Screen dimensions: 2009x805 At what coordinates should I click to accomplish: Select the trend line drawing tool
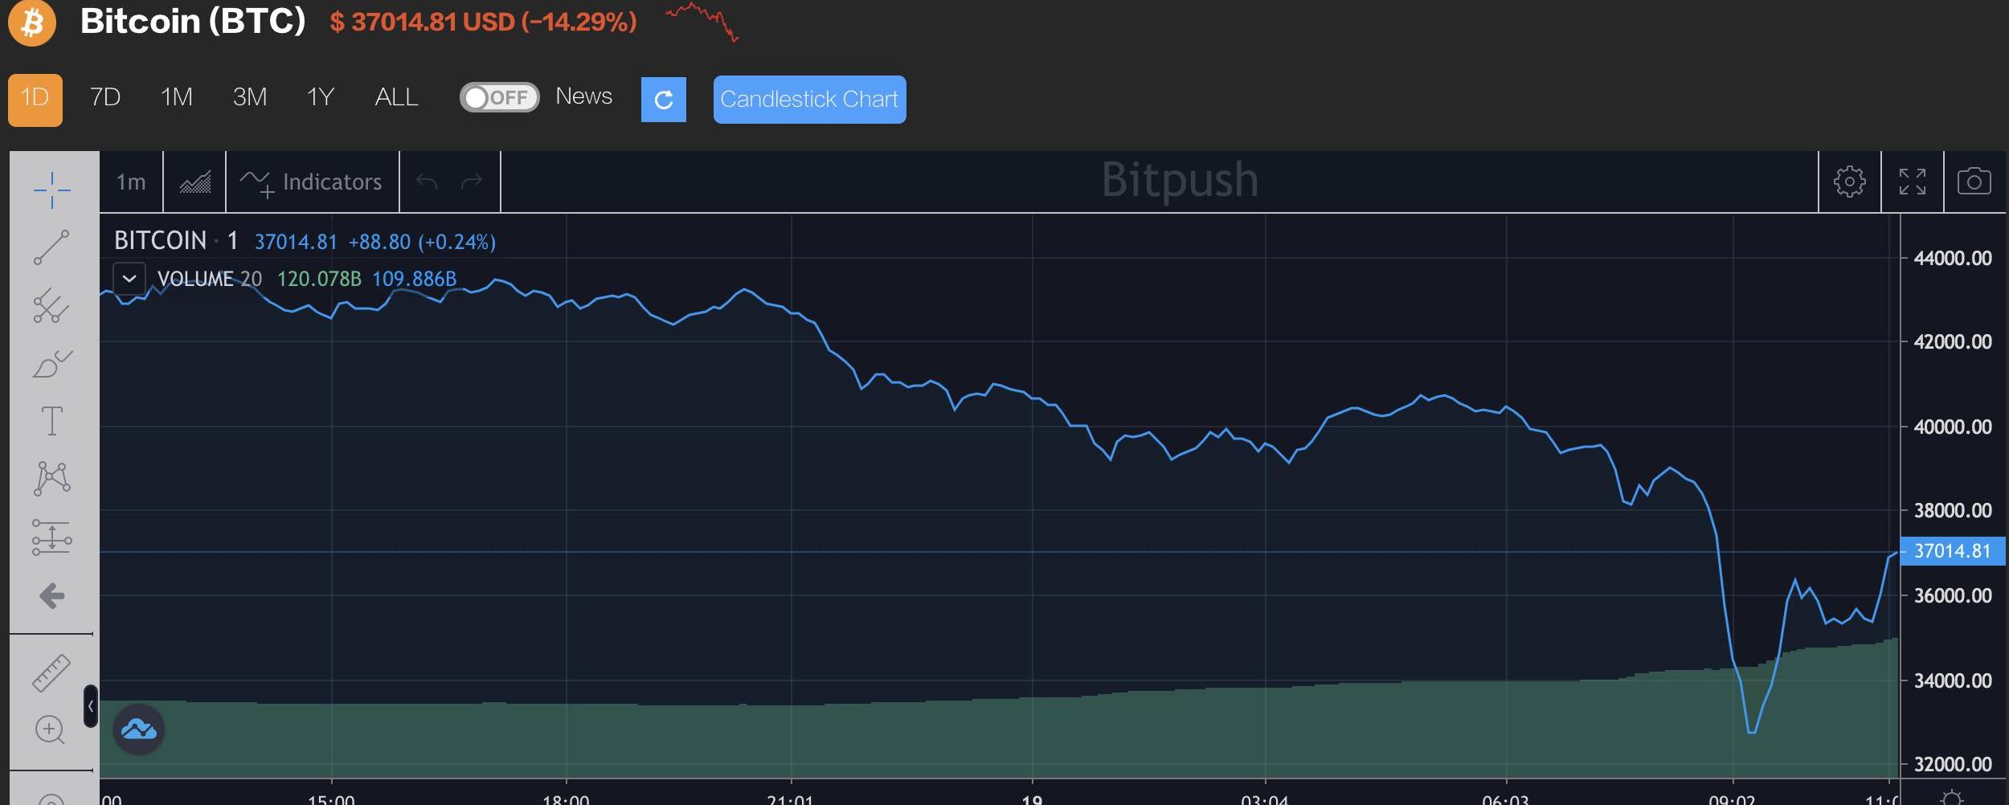[52, 247]
